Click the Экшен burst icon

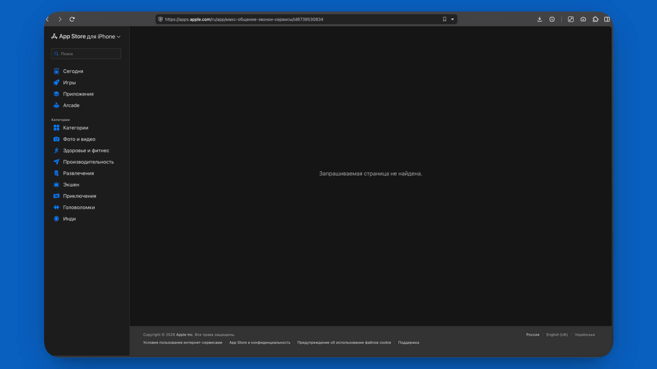tap(56, 184)
